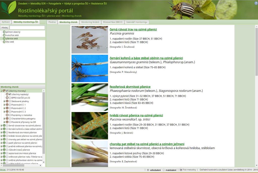The height and width of the screenshot is (173, 258).
Task: Check the černání kořenů a báze stébel checkbox
Action: 7,129
